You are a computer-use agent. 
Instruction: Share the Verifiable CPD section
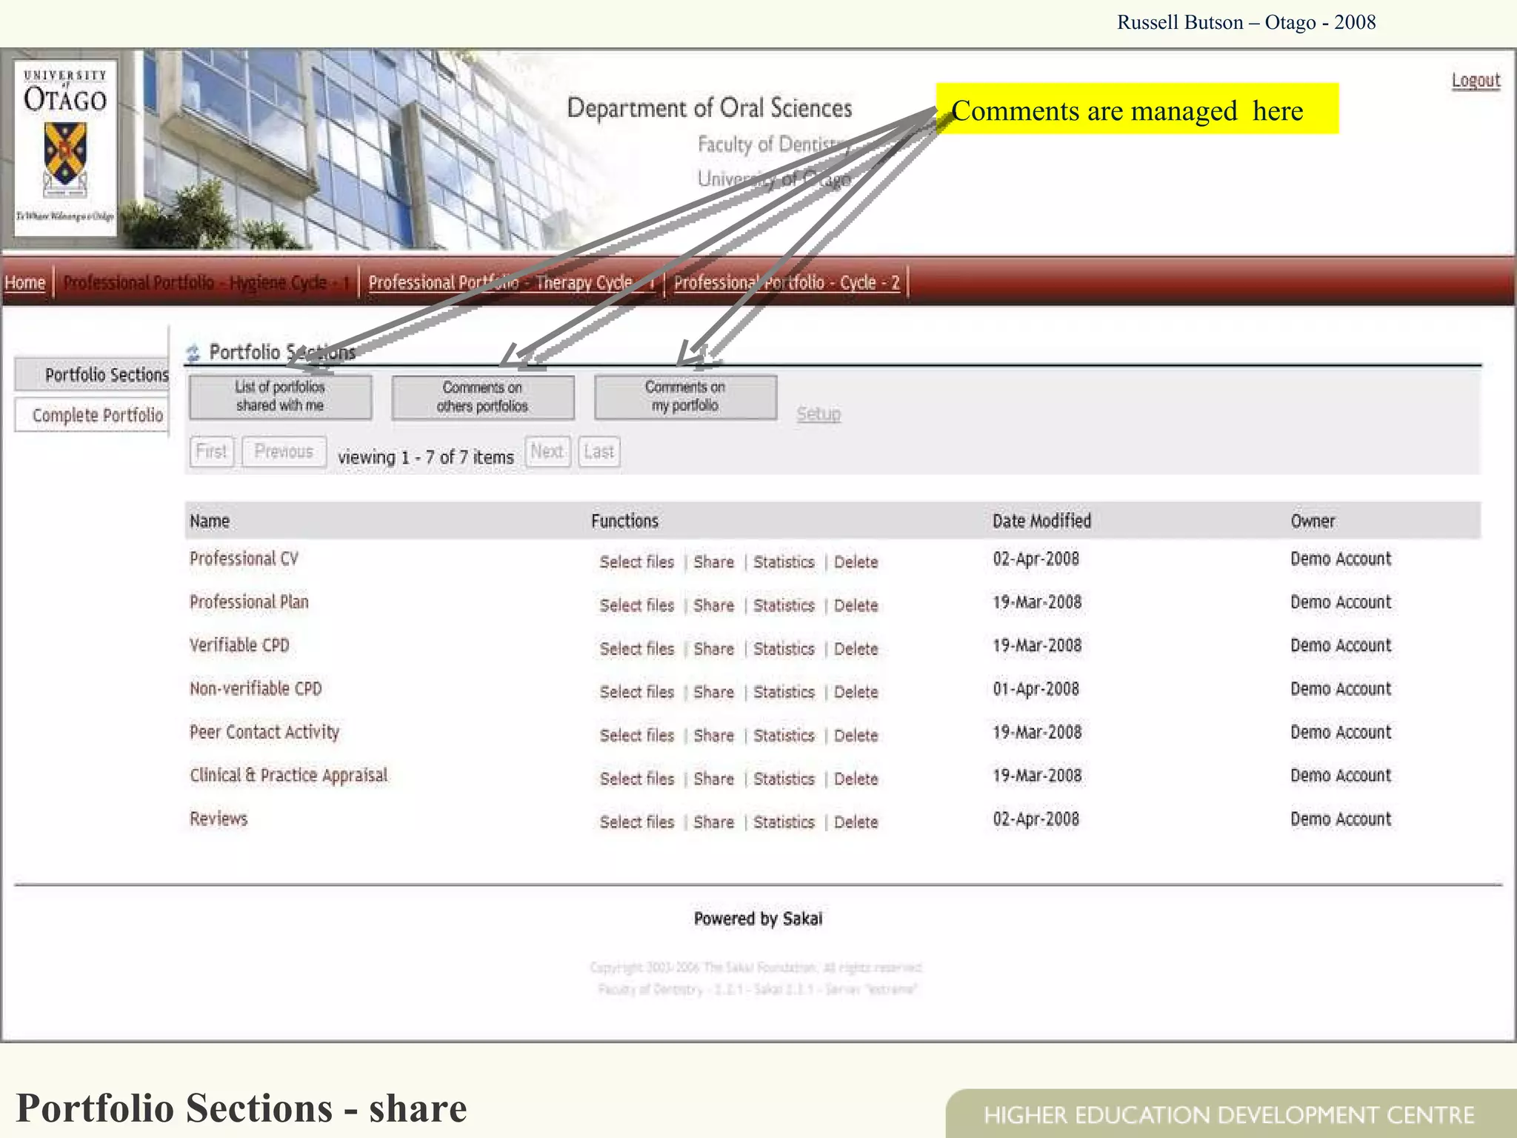[x=714, y=648]
